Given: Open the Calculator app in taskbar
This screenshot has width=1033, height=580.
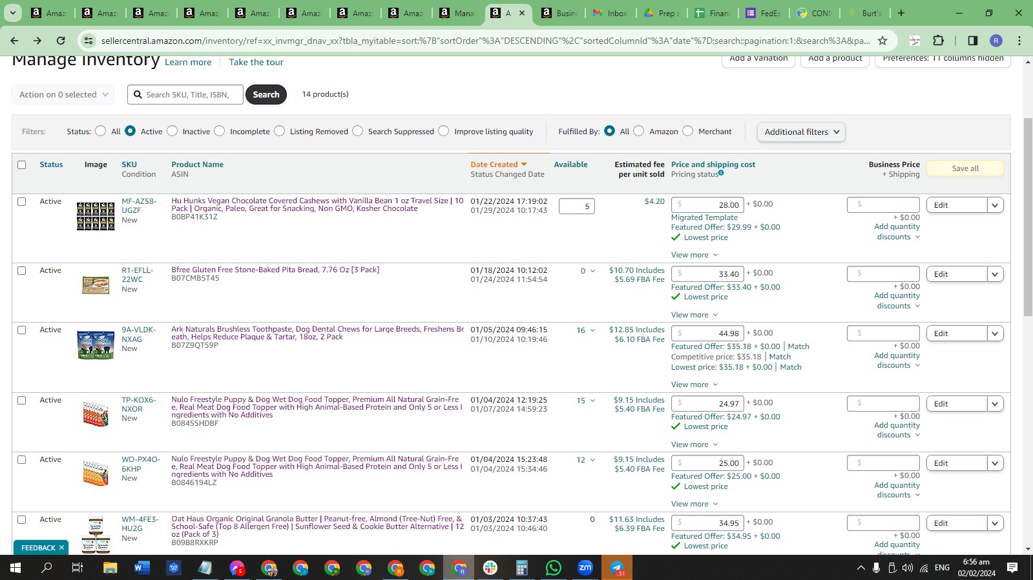Looking at the screenshot, I should 522,568.
